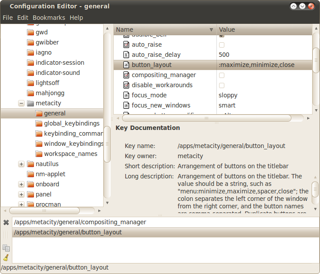Select /apps/metacity/general/button_layout in recent keys list

pos(166,233)
